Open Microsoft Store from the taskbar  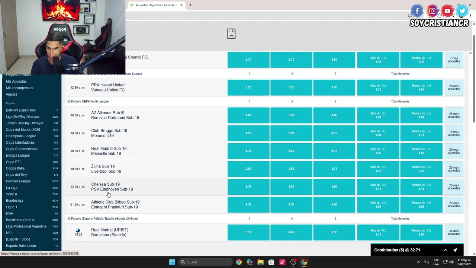[271, 262]
